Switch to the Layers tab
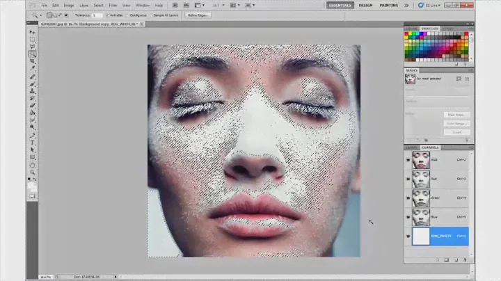Screen dimensions: 501x281 click(412, 147)
